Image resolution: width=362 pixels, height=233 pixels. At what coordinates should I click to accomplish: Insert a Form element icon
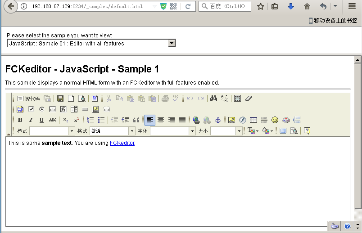click(x=20, y=109)
